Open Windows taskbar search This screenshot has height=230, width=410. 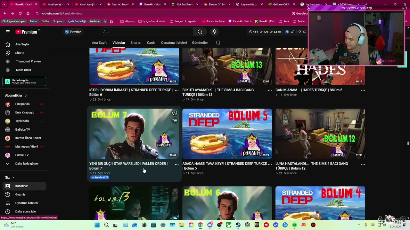106,225
